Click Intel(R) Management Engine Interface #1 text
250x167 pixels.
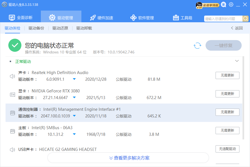click(x=82, y=109)
